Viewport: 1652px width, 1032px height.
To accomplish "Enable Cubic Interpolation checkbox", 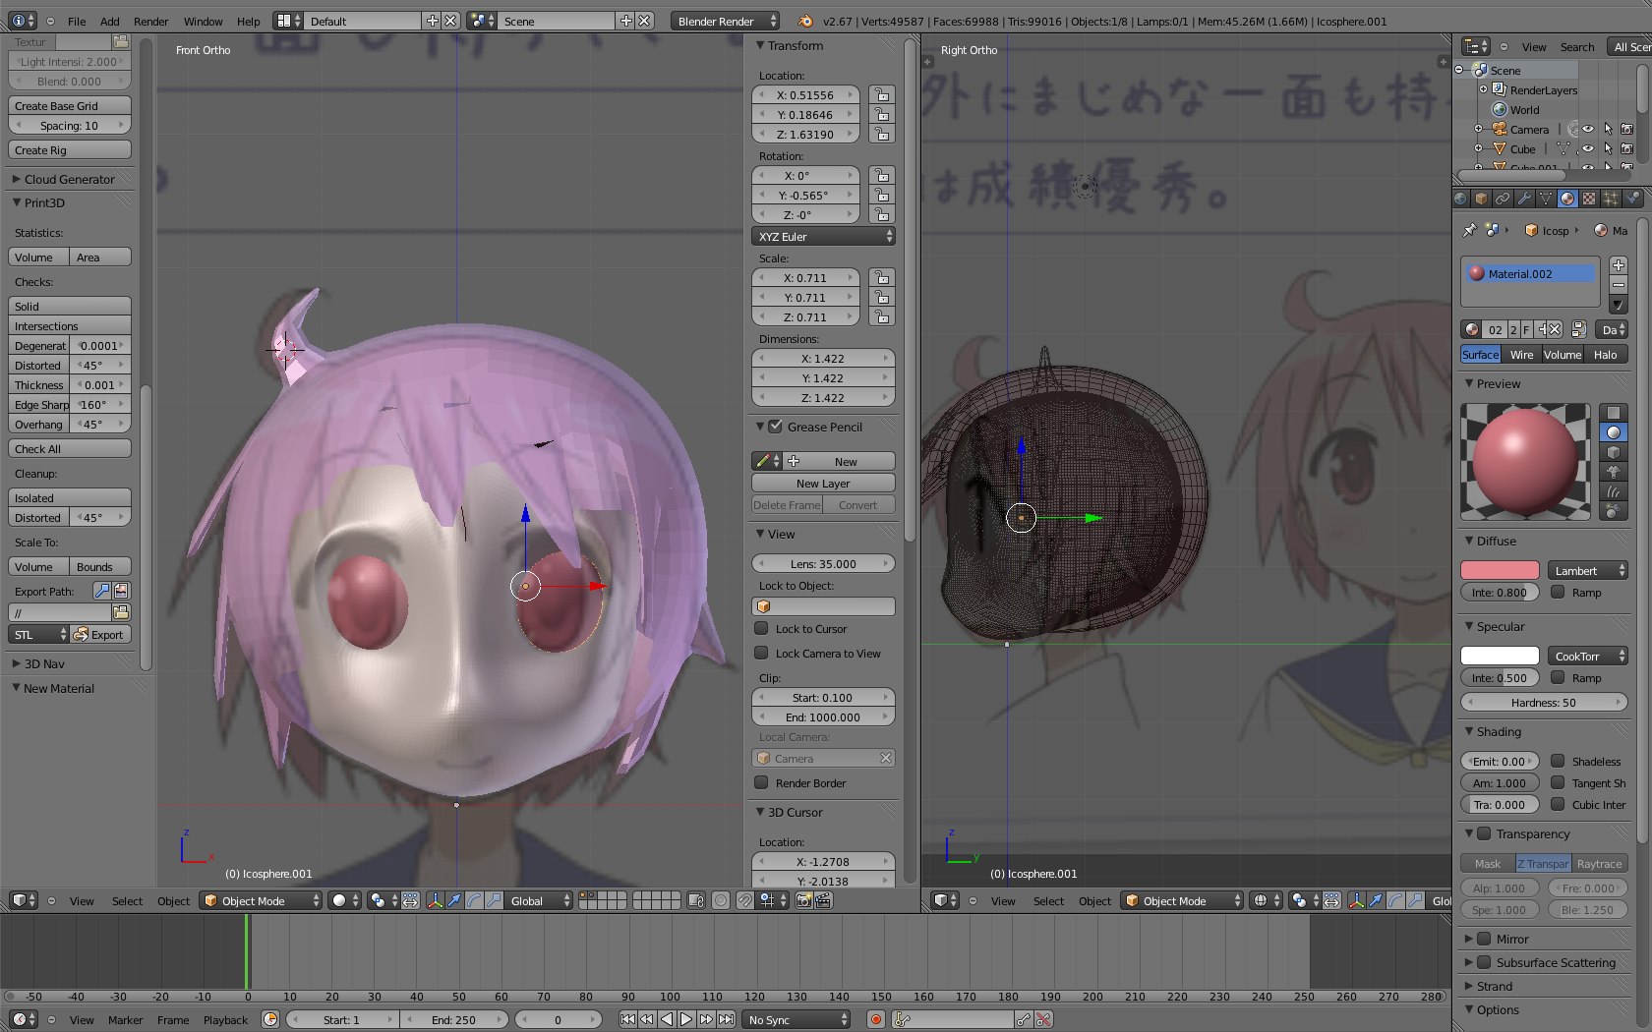I will tap(1558, 804).
